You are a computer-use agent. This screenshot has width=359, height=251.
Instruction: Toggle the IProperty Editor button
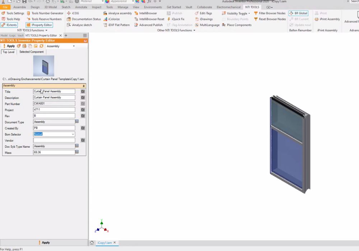pos(39,25)
